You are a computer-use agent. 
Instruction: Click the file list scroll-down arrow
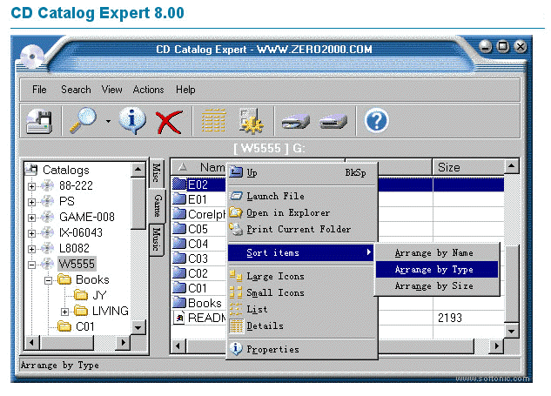[512, 331]
